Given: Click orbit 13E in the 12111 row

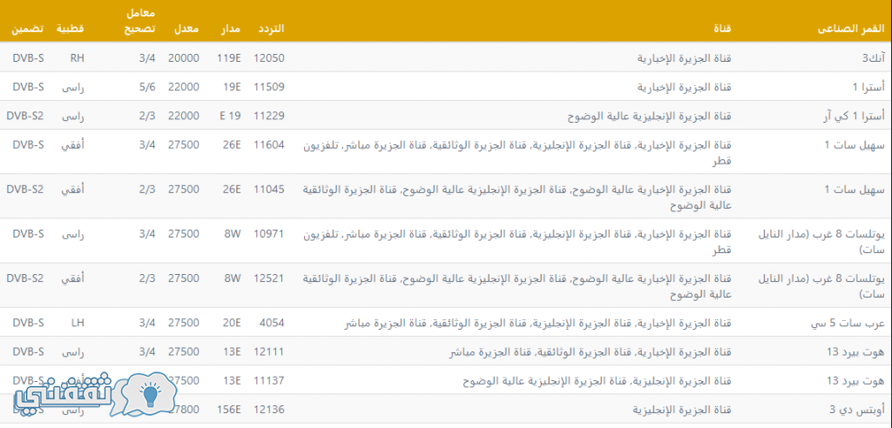Looking at the screenshot, I should [233, 351].
